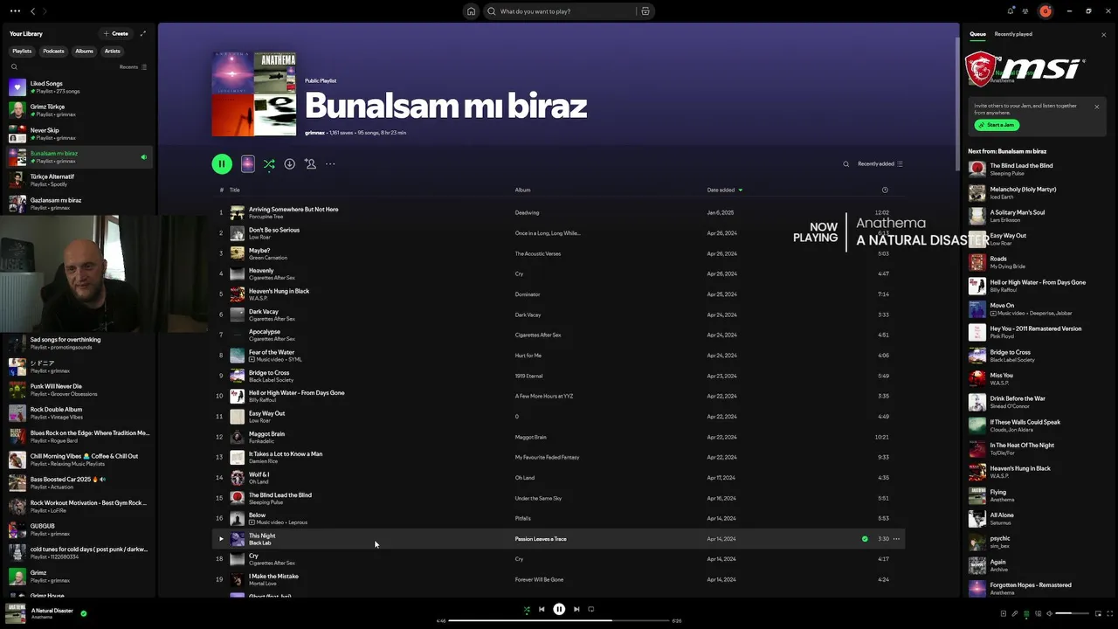Toggle shuffle in playlist action bar
This screenshot has width=1118, height=629.
coord(269,163)
